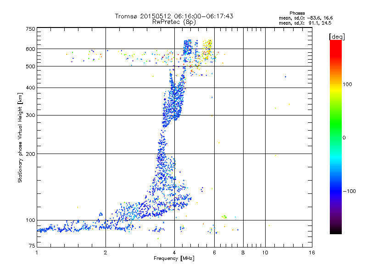Click the 'RwPretec (8p)' subtitle
This screenshot has height=275, width=367.
(x=174, y=22)
